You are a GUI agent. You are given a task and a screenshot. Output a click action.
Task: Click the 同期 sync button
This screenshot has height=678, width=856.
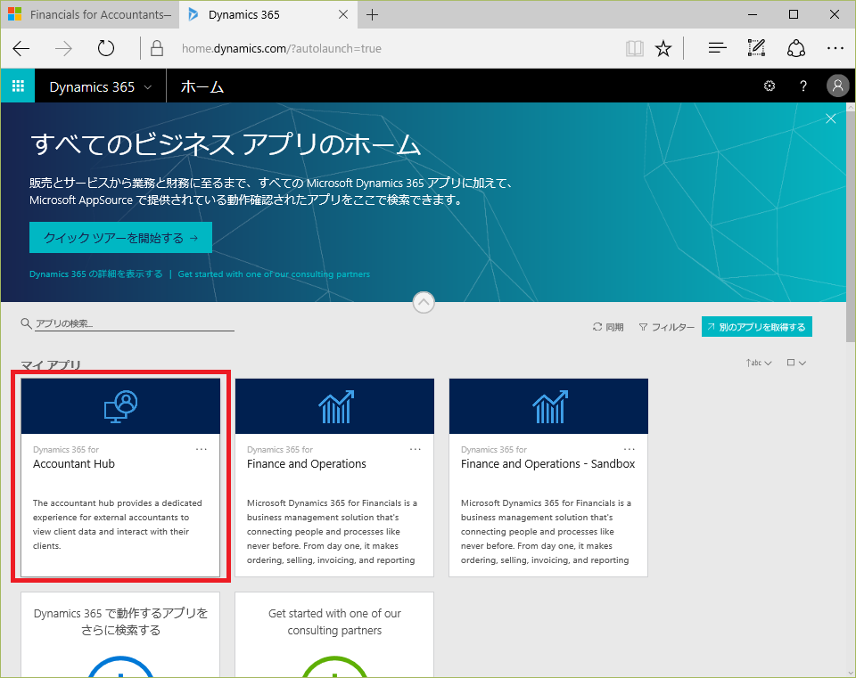pos(608,327)
